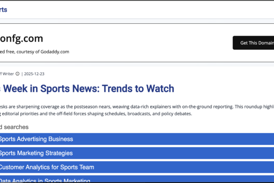
Task: Click the Staff Writer author name
Action: point(7,74)
